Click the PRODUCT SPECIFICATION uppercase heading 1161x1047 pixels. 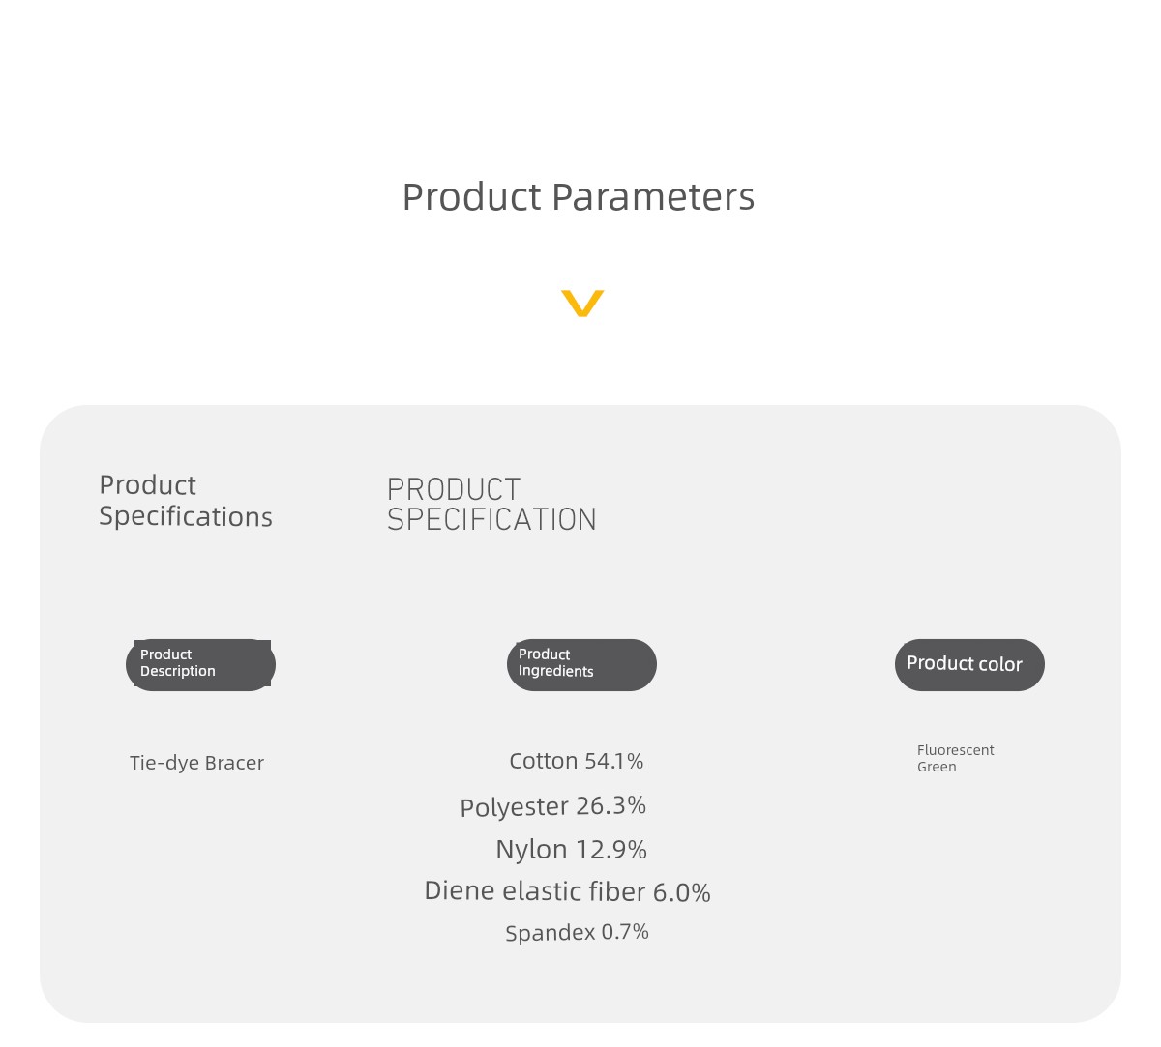[x=491, y=505]
